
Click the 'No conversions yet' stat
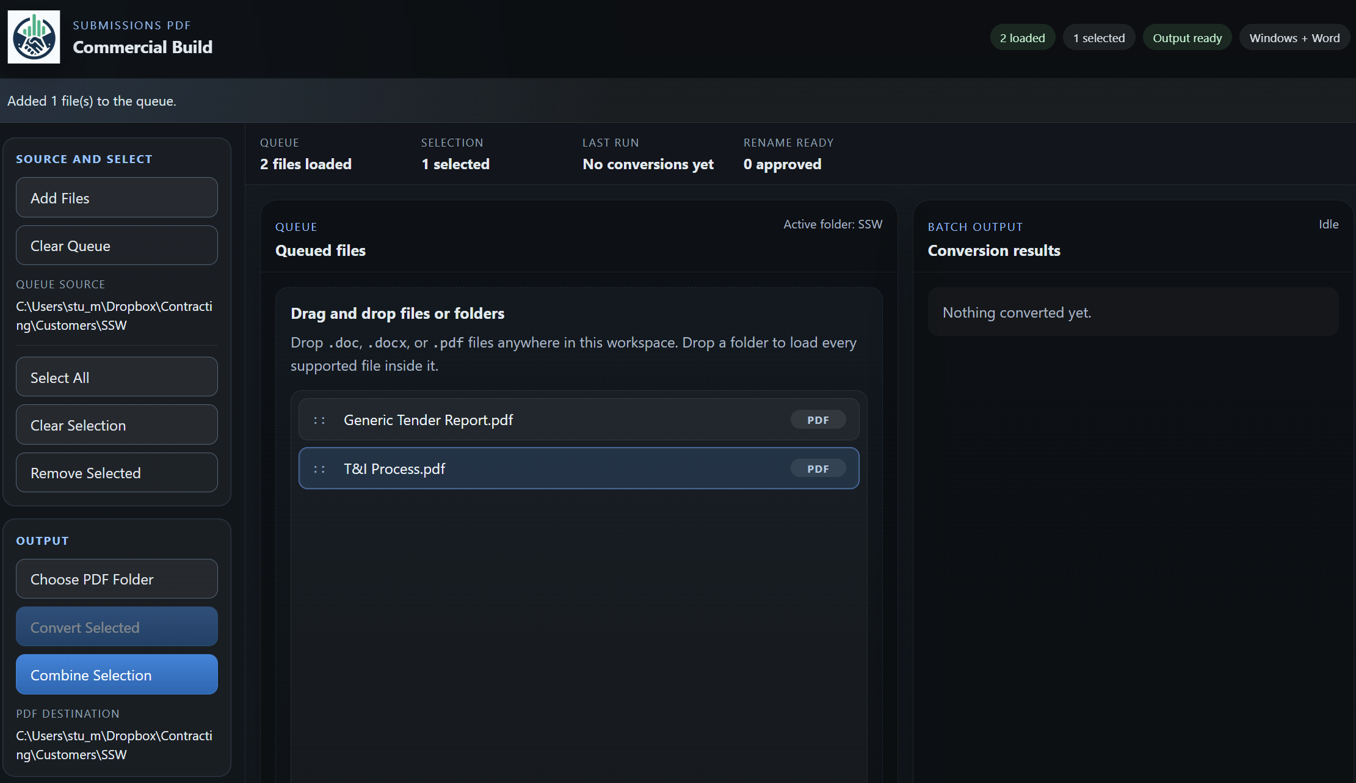point(648,164)
